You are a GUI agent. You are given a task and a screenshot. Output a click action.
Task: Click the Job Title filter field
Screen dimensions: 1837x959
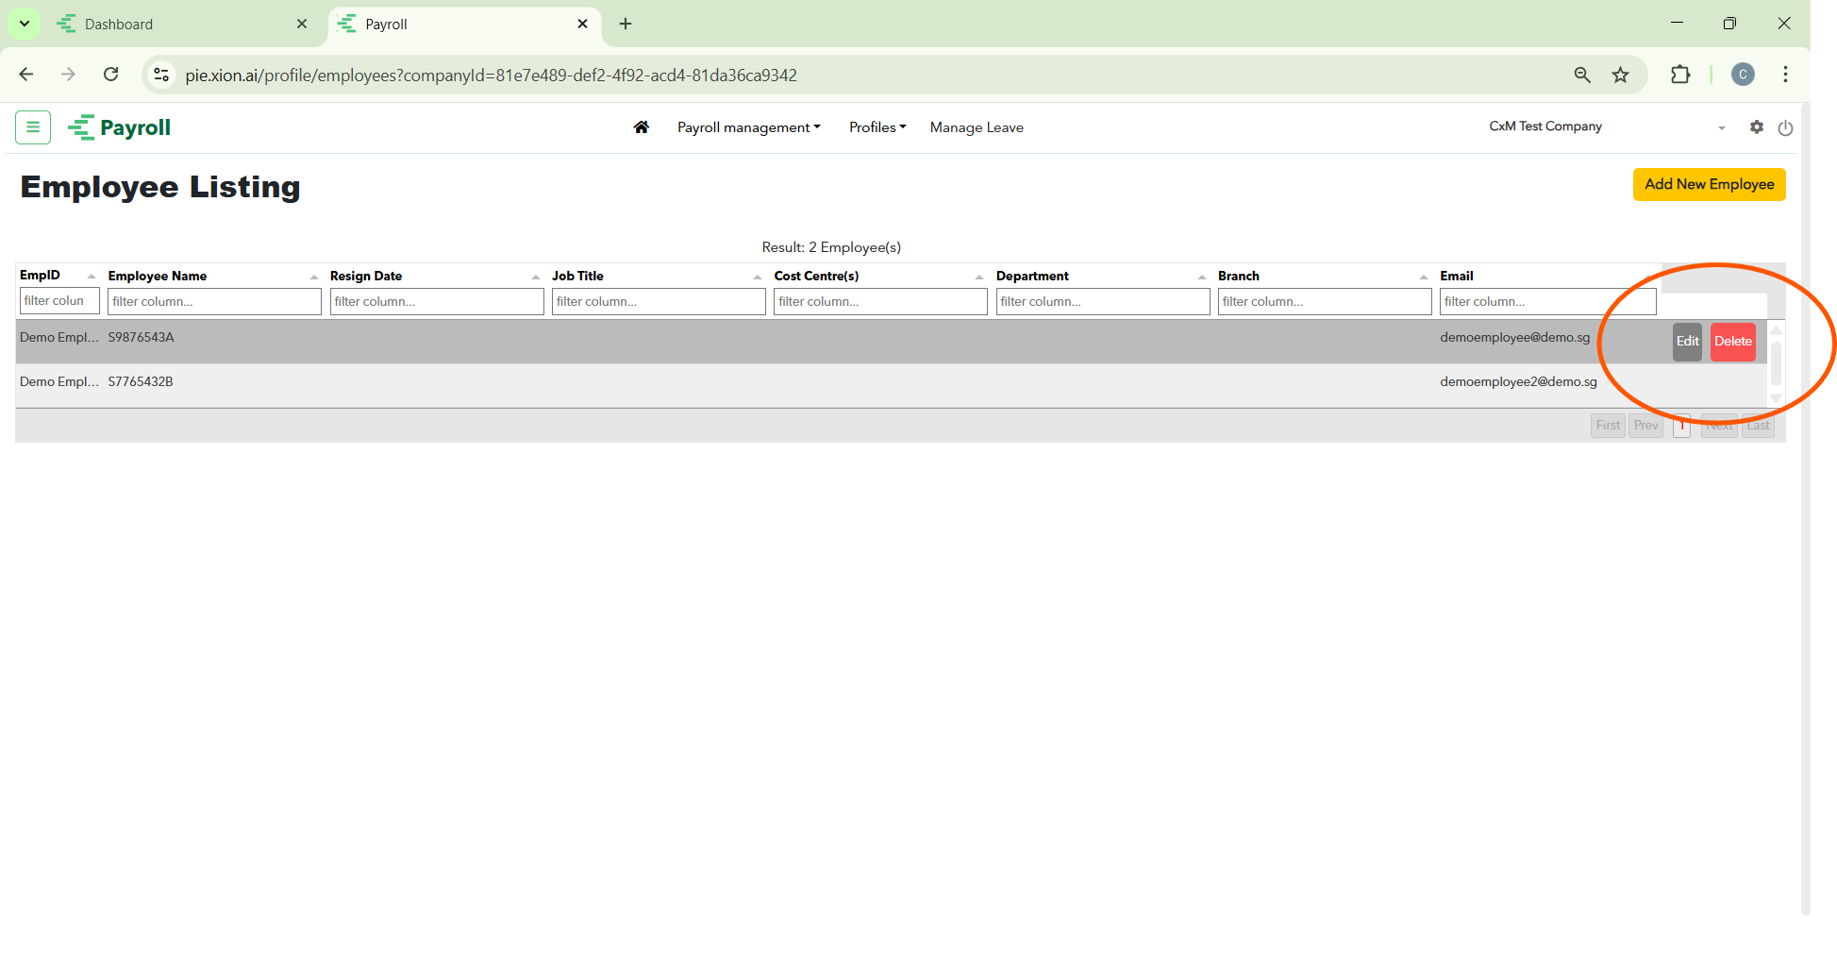coord(658,302)
